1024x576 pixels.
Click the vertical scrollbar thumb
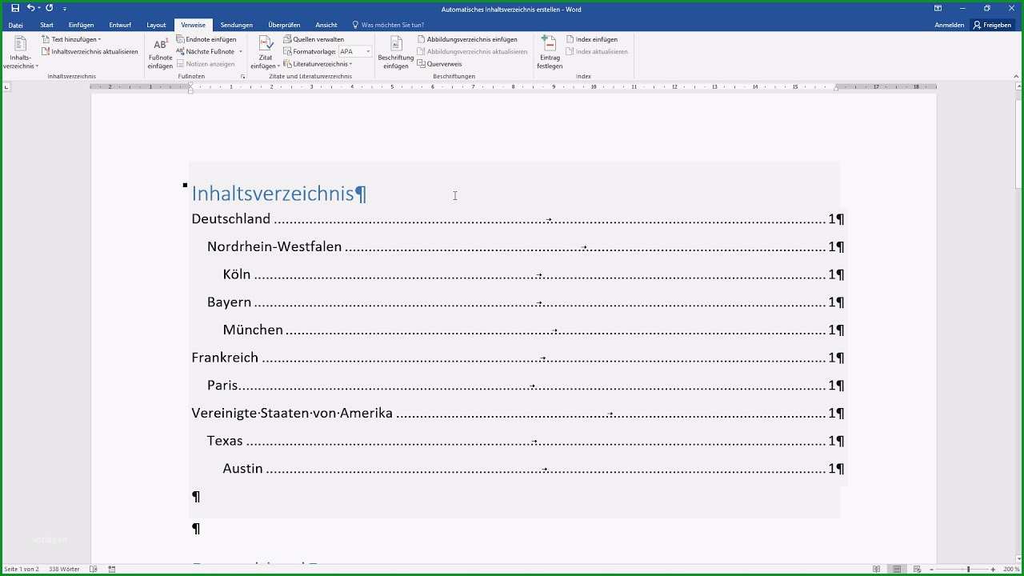click(x=1019, y=144)
